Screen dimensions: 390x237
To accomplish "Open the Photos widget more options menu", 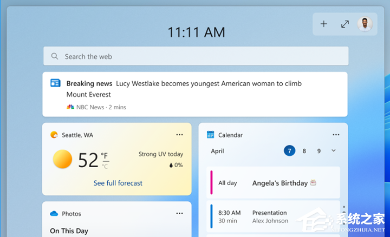I will [x=179, y=214].
